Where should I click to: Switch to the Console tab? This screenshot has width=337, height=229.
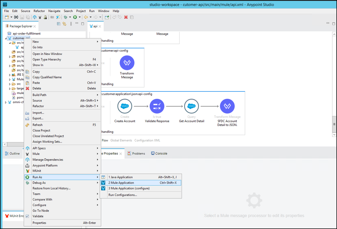159,154
